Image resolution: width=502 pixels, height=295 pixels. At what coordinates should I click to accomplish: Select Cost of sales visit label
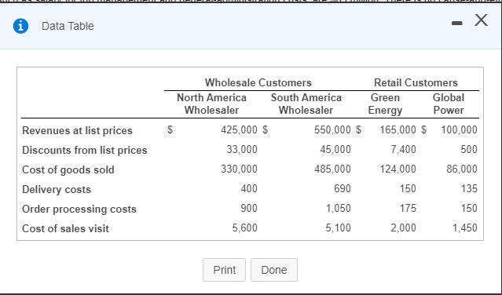(66, 228)
